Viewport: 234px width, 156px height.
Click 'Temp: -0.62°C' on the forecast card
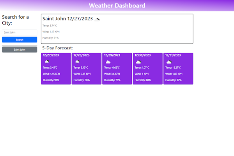pyautogui.click(x=112, y=67)
